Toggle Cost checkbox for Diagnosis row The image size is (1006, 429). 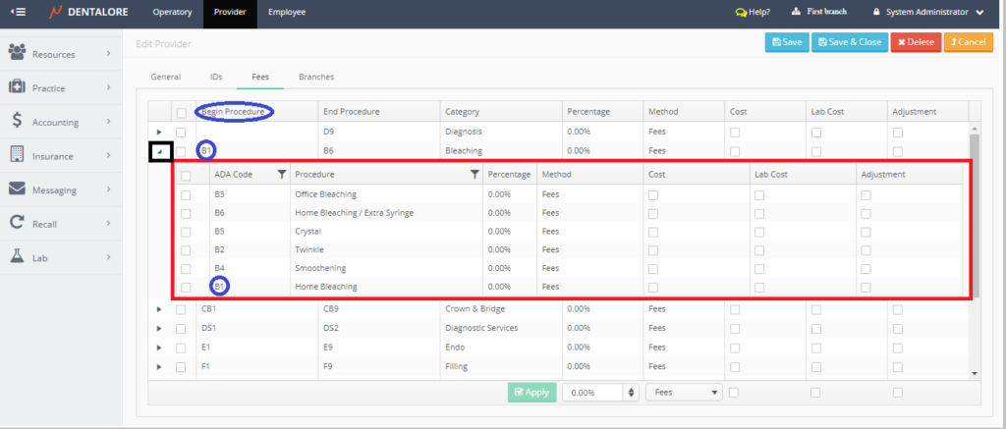[735, 132]
